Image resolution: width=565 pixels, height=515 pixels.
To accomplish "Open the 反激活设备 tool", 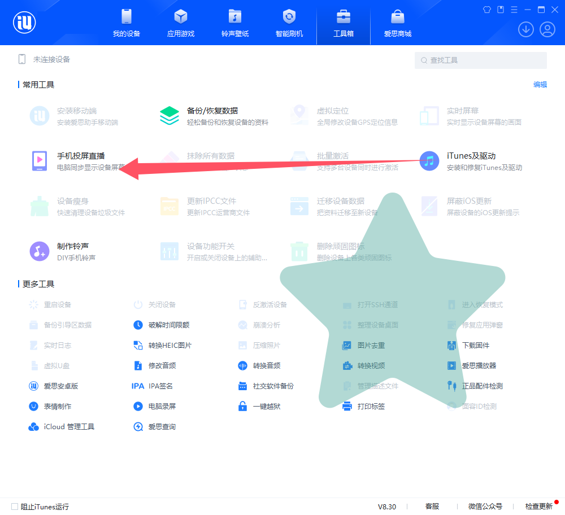I will tap(262, 305).
